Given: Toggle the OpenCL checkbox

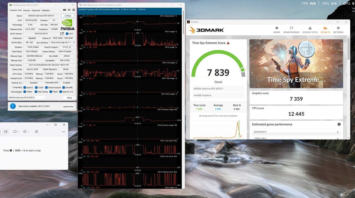Looking at the screenshot, I should [25, 87].
